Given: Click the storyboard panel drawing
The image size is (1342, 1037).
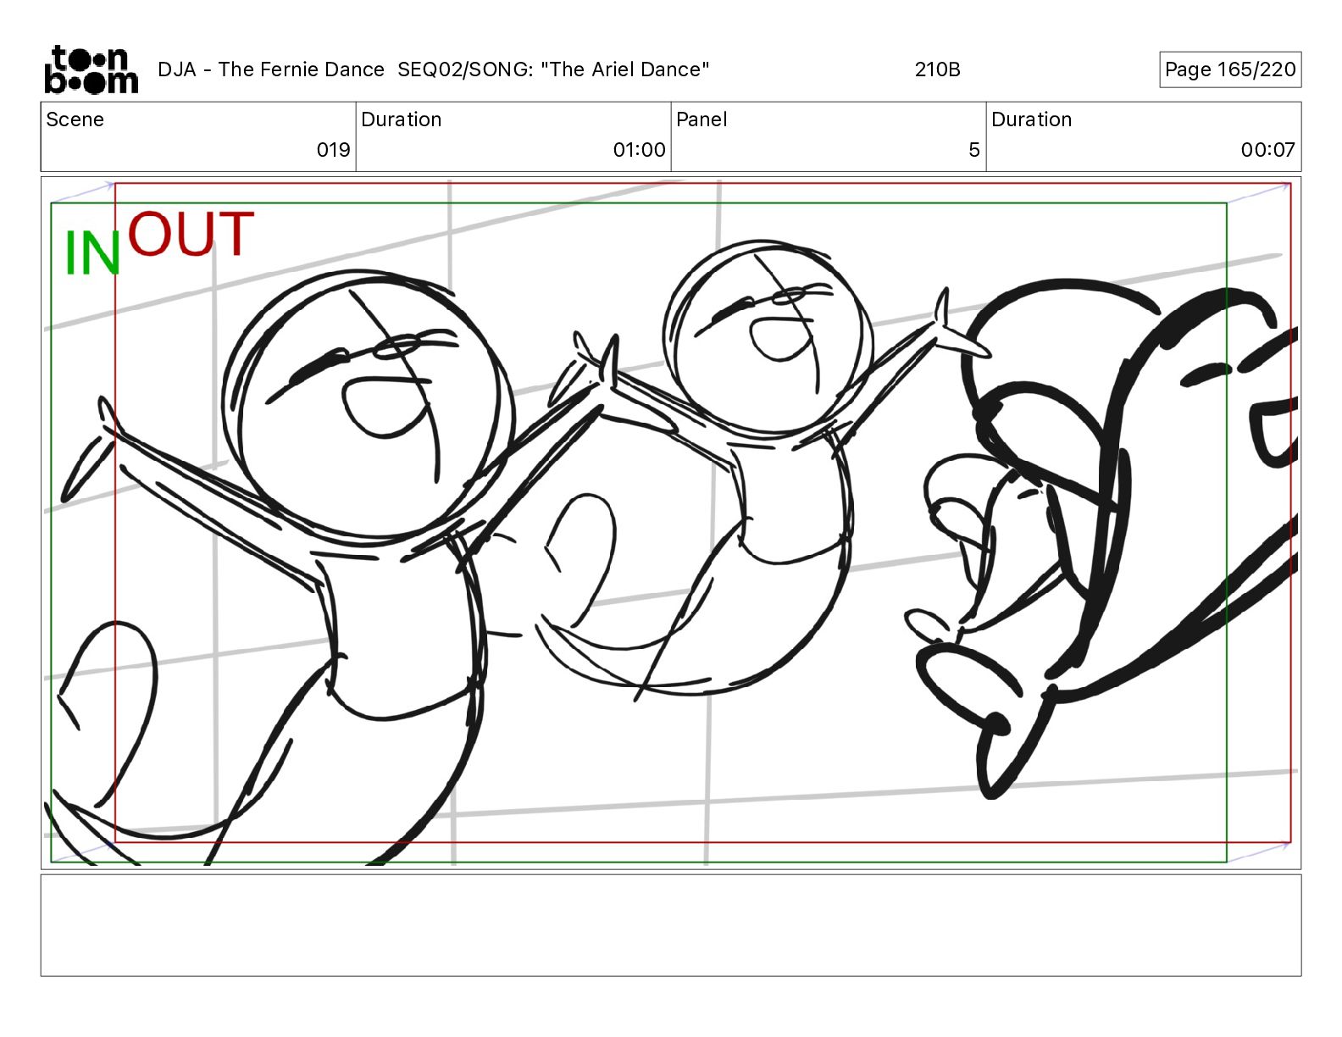Looking at the screenshot, I should point(671,523).
